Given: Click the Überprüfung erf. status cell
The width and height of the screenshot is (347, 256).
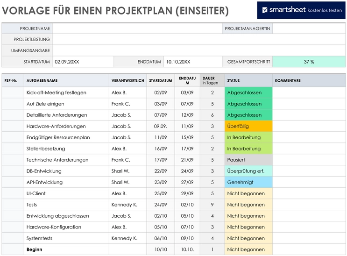Looking at the screenshot, I should (x=248, y=171).
